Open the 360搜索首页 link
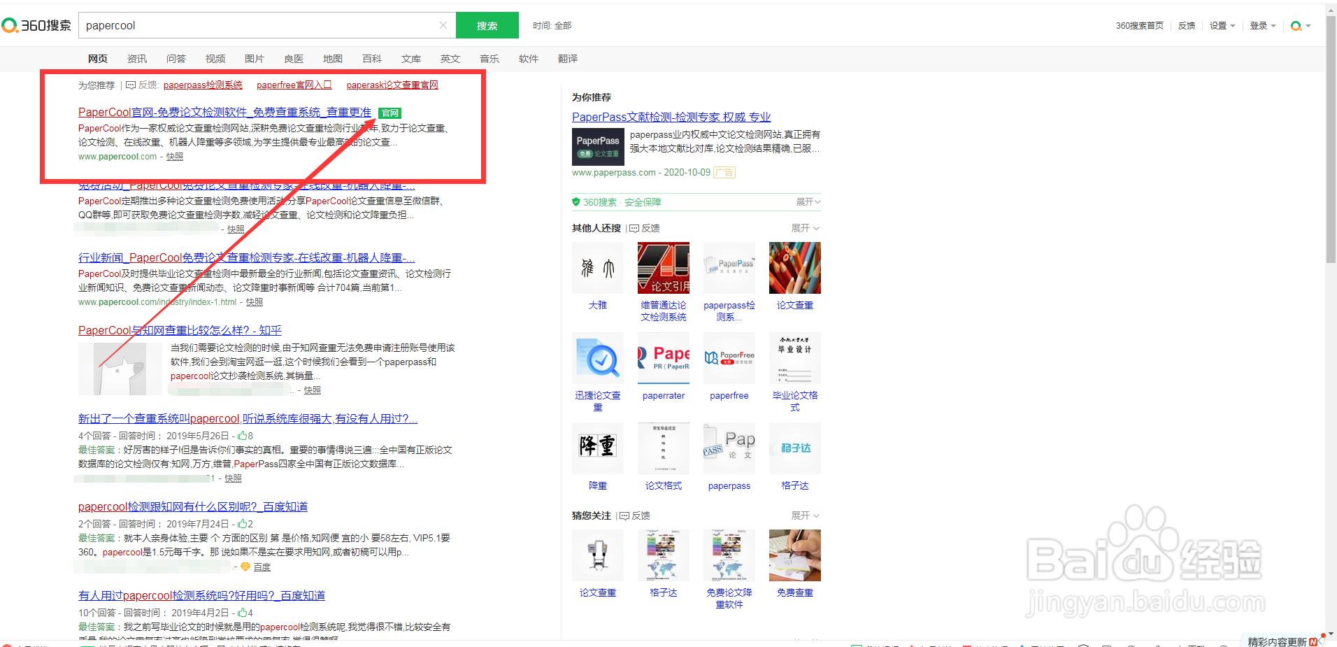Viewport: 1337px width, 647px height. (1139, 25)
